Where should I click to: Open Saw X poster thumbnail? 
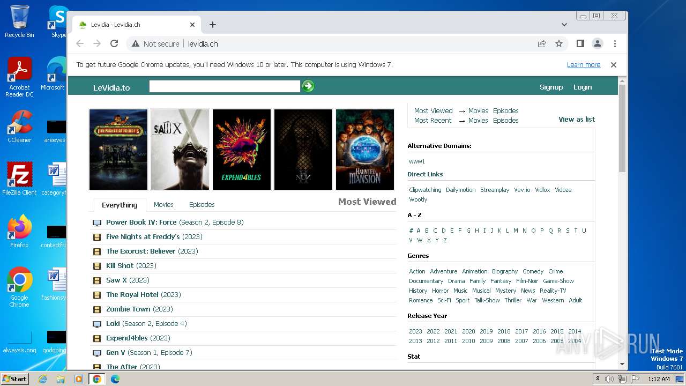[180, 150]
